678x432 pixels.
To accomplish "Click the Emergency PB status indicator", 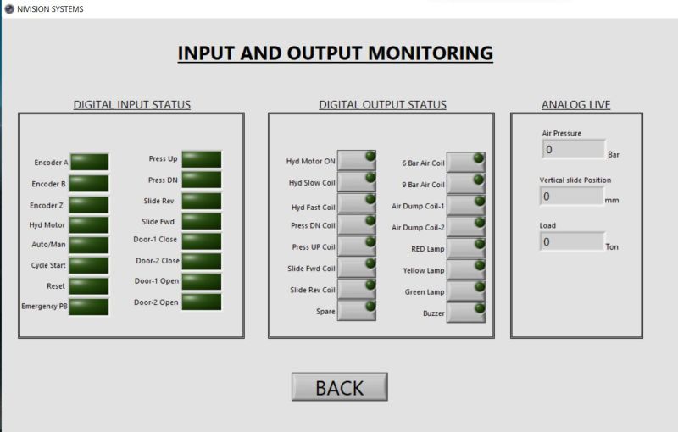I will 89,307.
